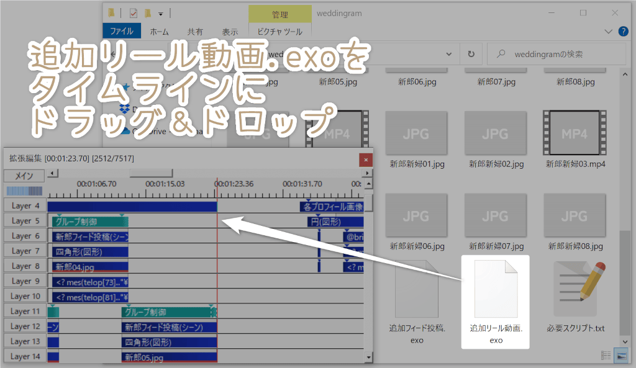Open the Quick Access Toolbar customize dropdown
Viewport: 636px width, 368px height.
pyautogui.click(x=160, y=13)
